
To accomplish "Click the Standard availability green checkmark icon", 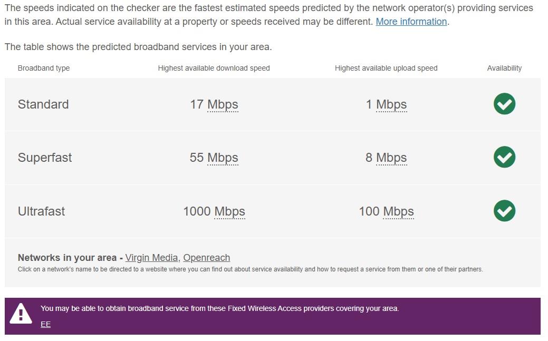I will (504, 104).
